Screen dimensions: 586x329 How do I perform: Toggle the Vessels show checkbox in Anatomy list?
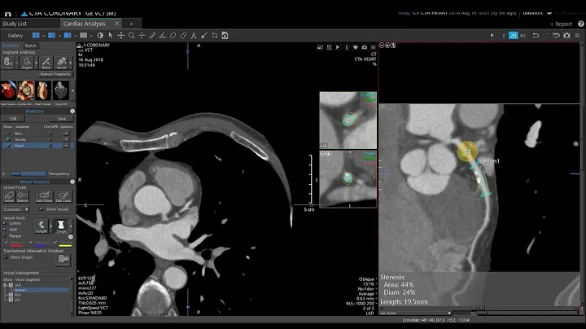(8, 139)
